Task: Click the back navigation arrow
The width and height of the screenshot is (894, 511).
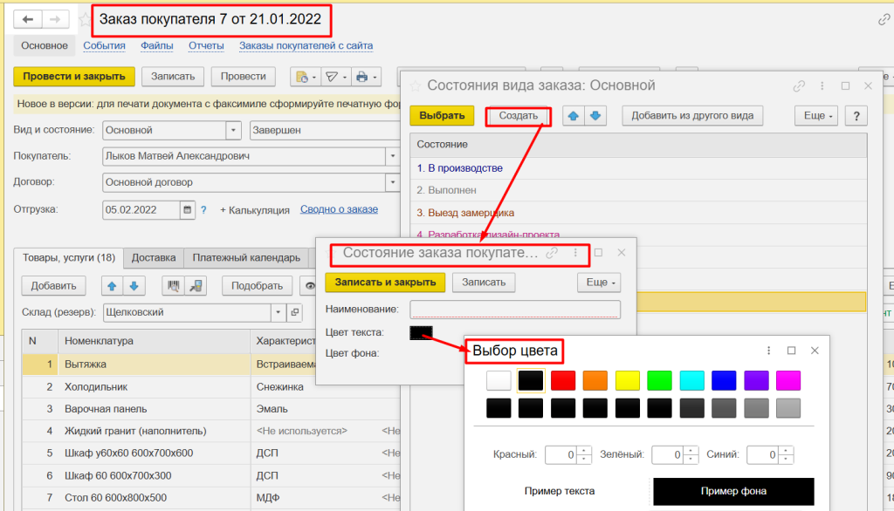Action: point(29,19)
